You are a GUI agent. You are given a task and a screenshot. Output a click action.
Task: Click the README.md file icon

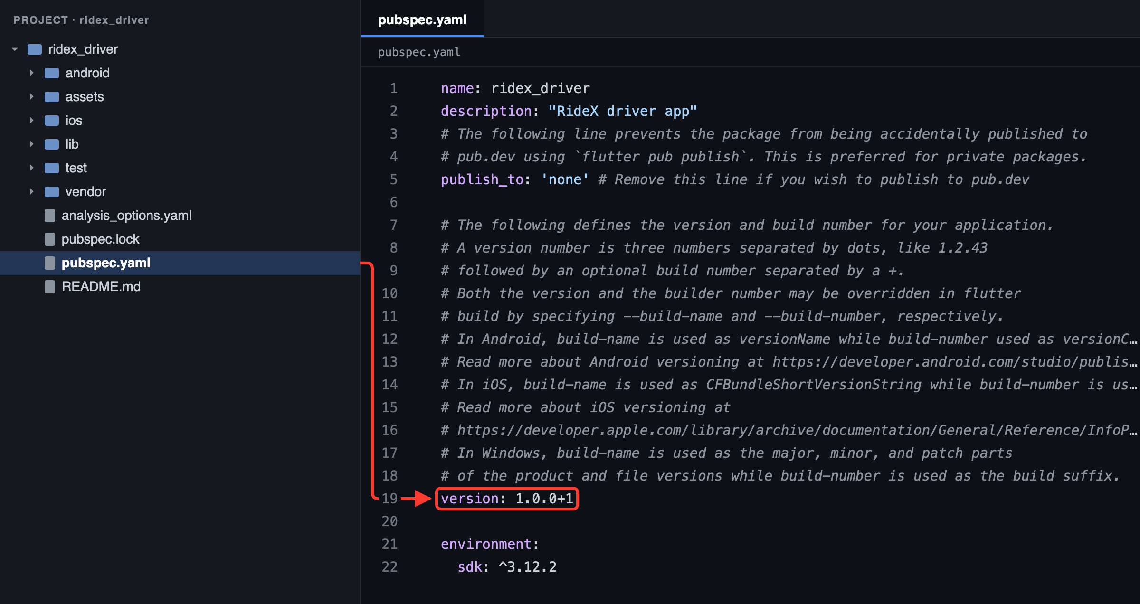point(50,287)
